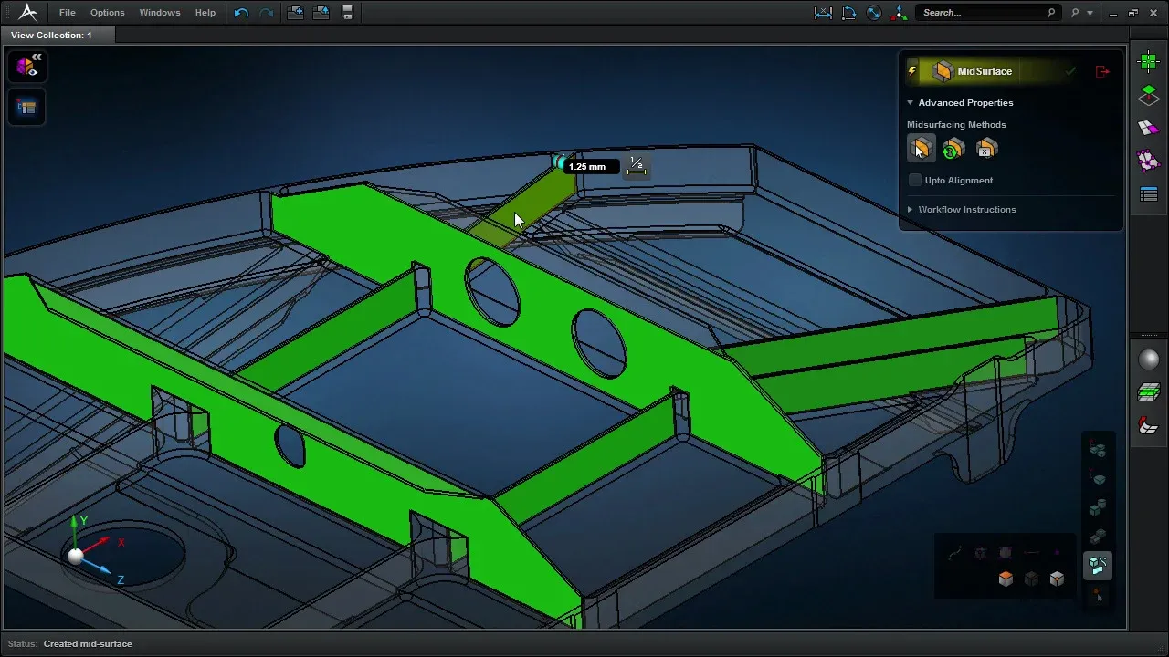Pick the third midsurfacing method icon

[986, 148]
